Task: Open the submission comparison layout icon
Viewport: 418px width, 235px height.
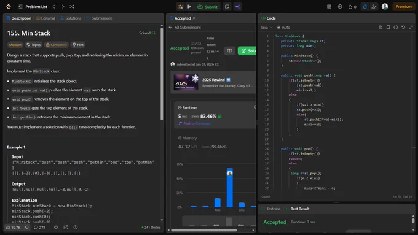Action: [229, 50]
